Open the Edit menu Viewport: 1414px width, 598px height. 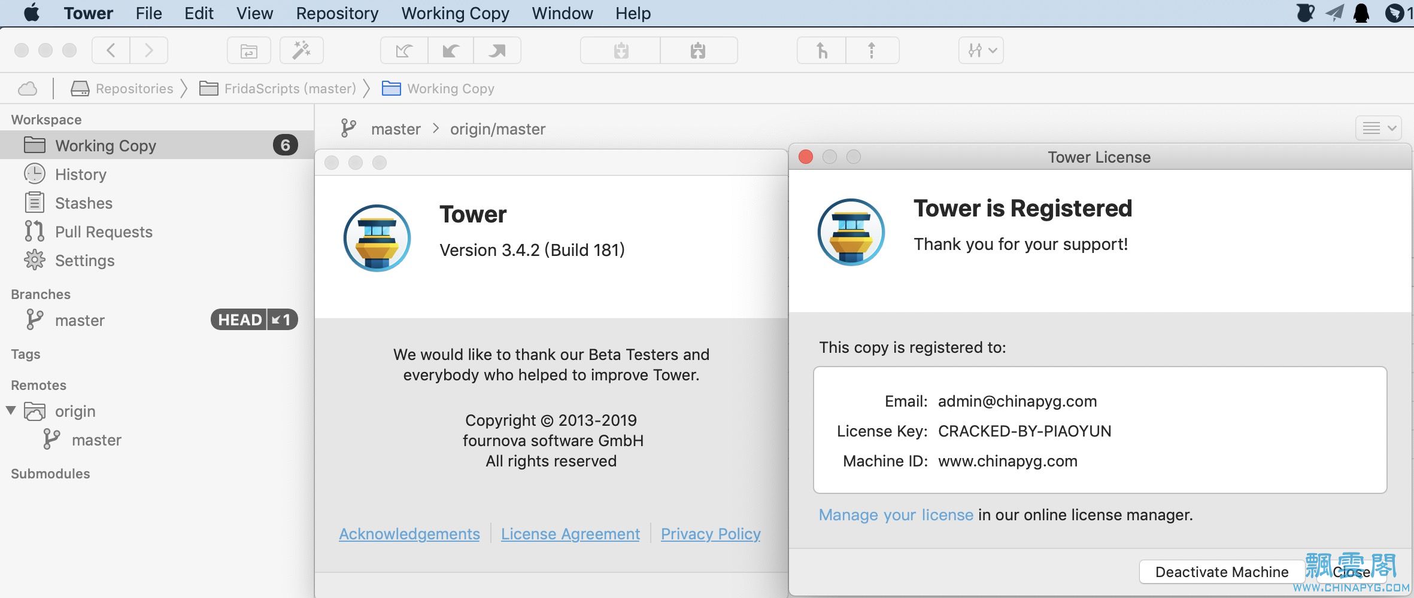coord(199,13)
